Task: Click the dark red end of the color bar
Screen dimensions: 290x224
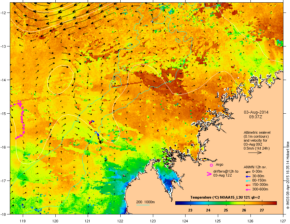Action: tap(275, 203)
